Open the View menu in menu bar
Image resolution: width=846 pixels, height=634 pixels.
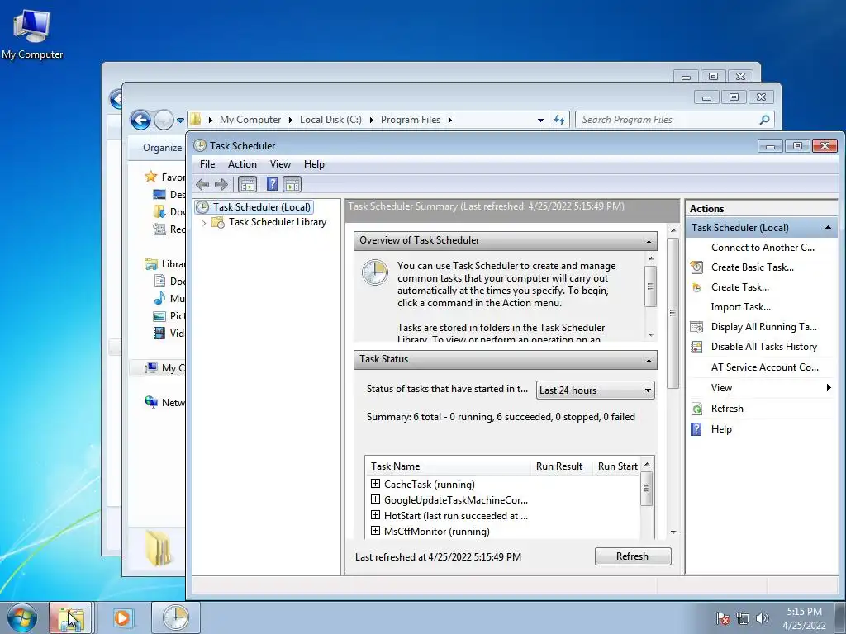pyautogui.click(x=280, y=164)
